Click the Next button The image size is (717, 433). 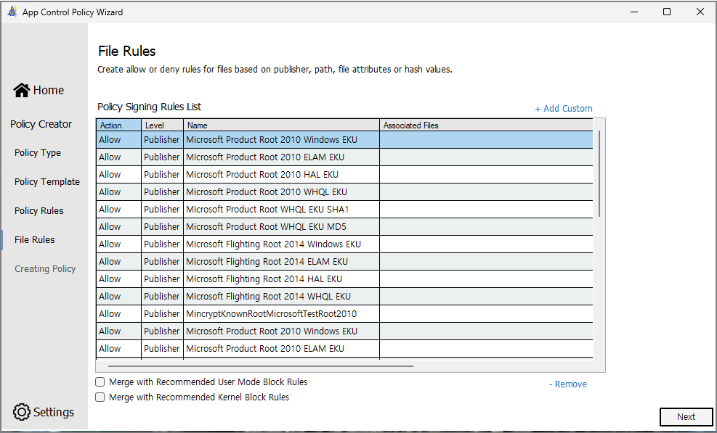pos(686,416)
